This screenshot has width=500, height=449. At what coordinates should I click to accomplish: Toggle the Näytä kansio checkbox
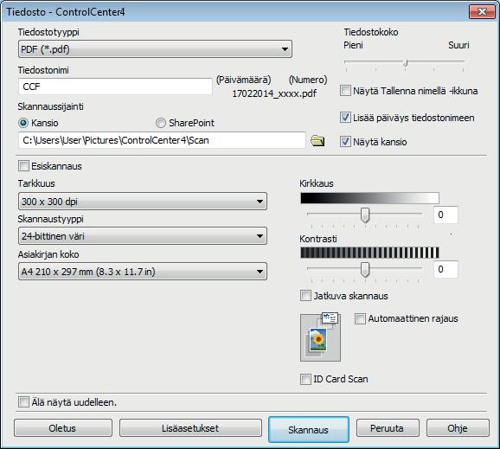click(345, 141)
